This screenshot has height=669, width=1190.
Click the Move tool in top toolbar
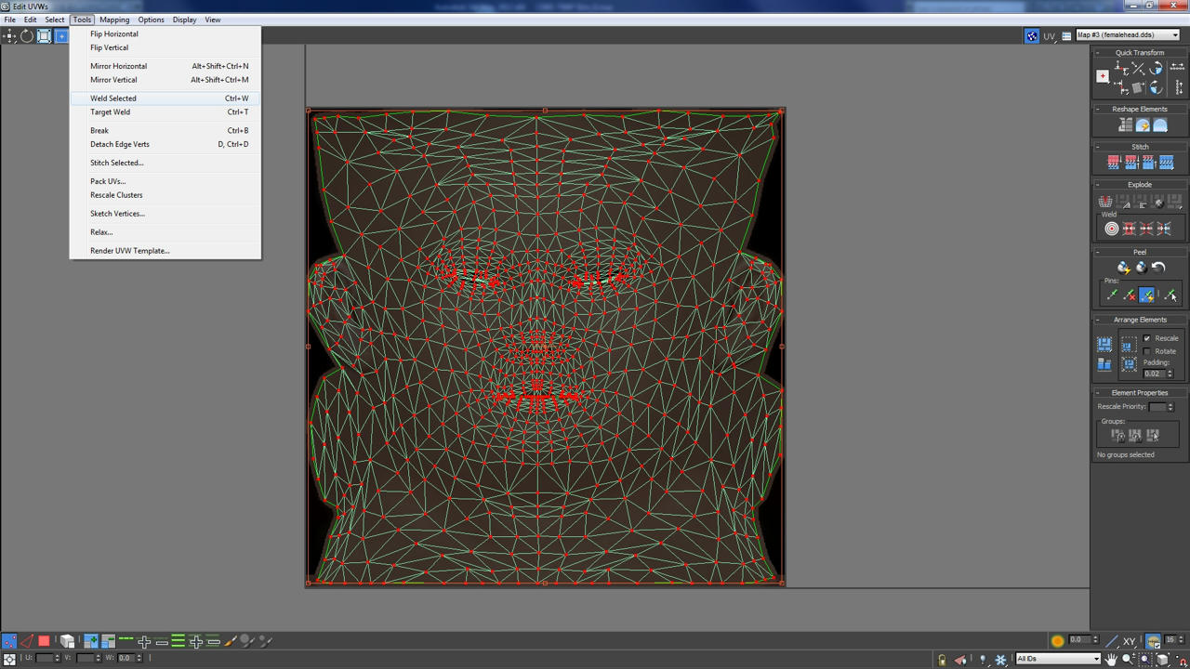coord(10,36)
